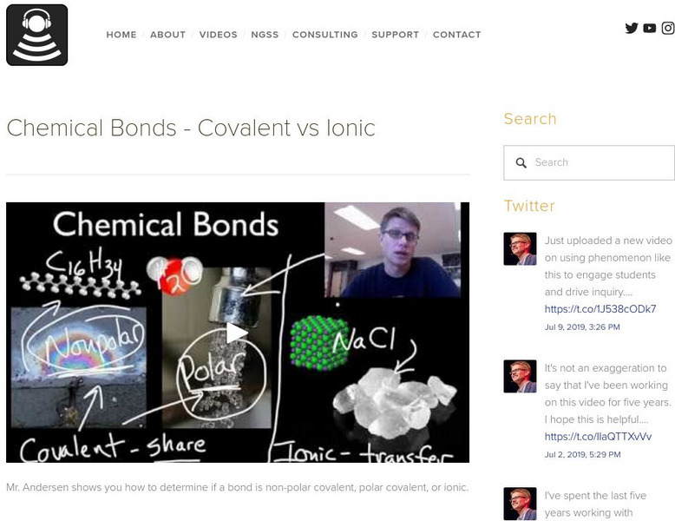The width and height of the screenshot is (675, 521).
Task: Open the CONSULTING menu item
Action: [x=324, y=35]
